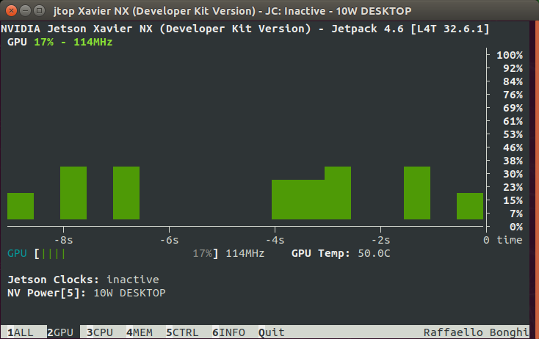539x339 pixels.
Task: Click the '61%' axis label
Action: point(513,121)
